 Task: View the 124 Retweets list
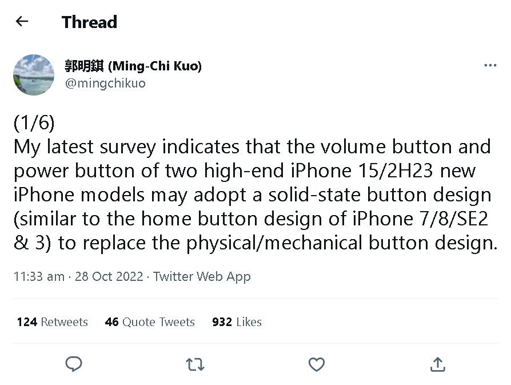(52, 322)
